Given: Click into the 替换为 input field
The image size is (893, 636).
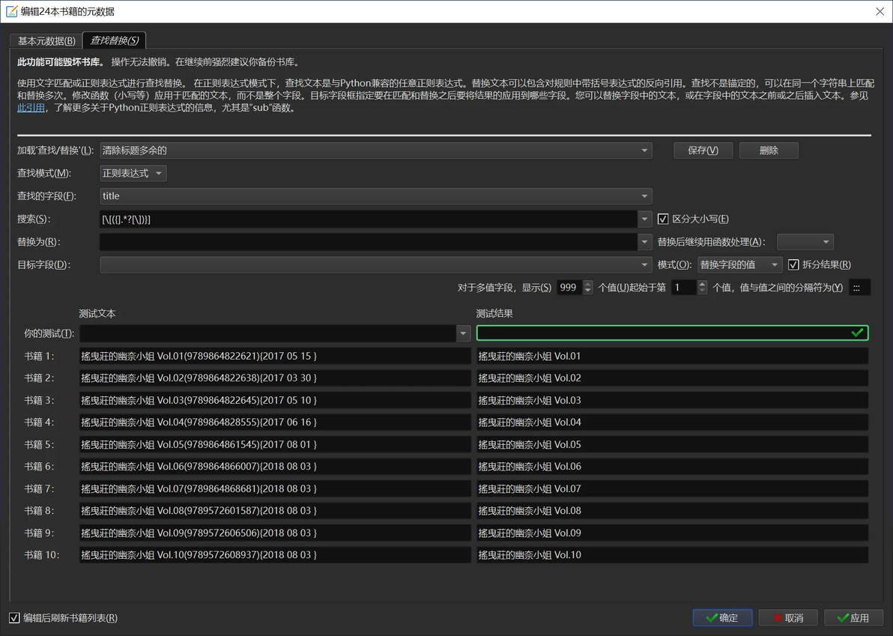Looking at the screenshot, I should pos(369,242).
